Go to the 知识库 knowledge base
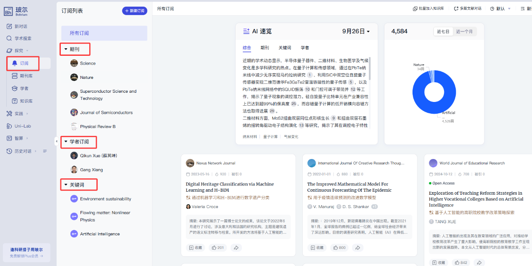Image resolution: width=532 pixels, height=266 pixels. point(26,101)
